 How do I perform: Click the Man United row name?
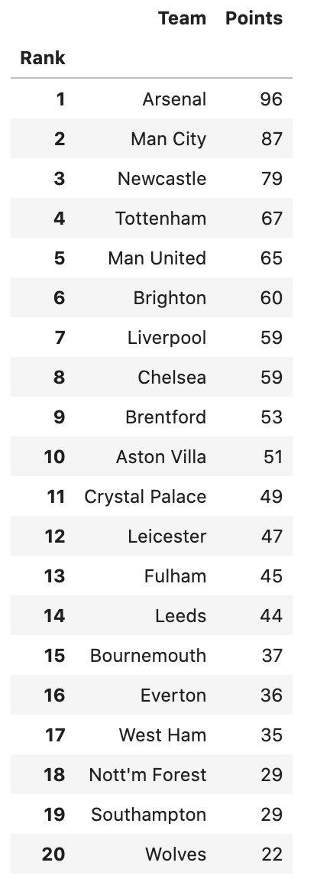pos(157,258)
